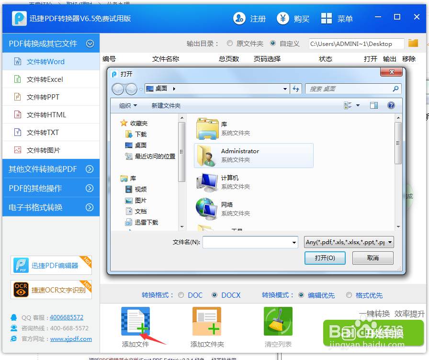Click the refresh button beside address bar
Screen dimensions: 429x360
(x=296, y=89)
